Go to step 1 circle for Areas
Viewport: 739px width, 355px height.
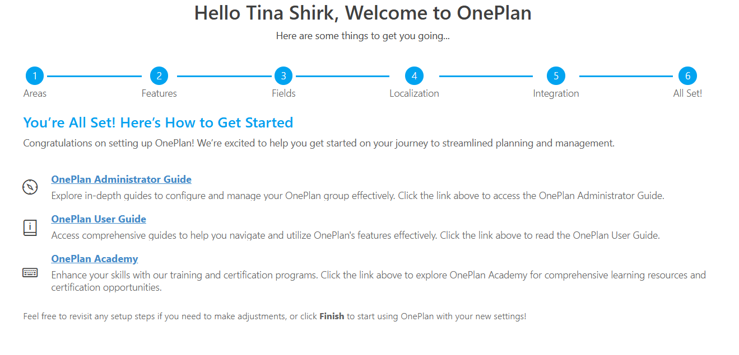[x=35, y=76]
